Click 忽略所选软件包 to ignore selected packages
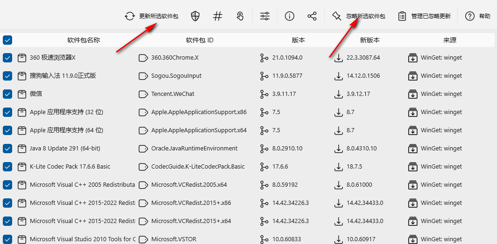 click(358, 16)
